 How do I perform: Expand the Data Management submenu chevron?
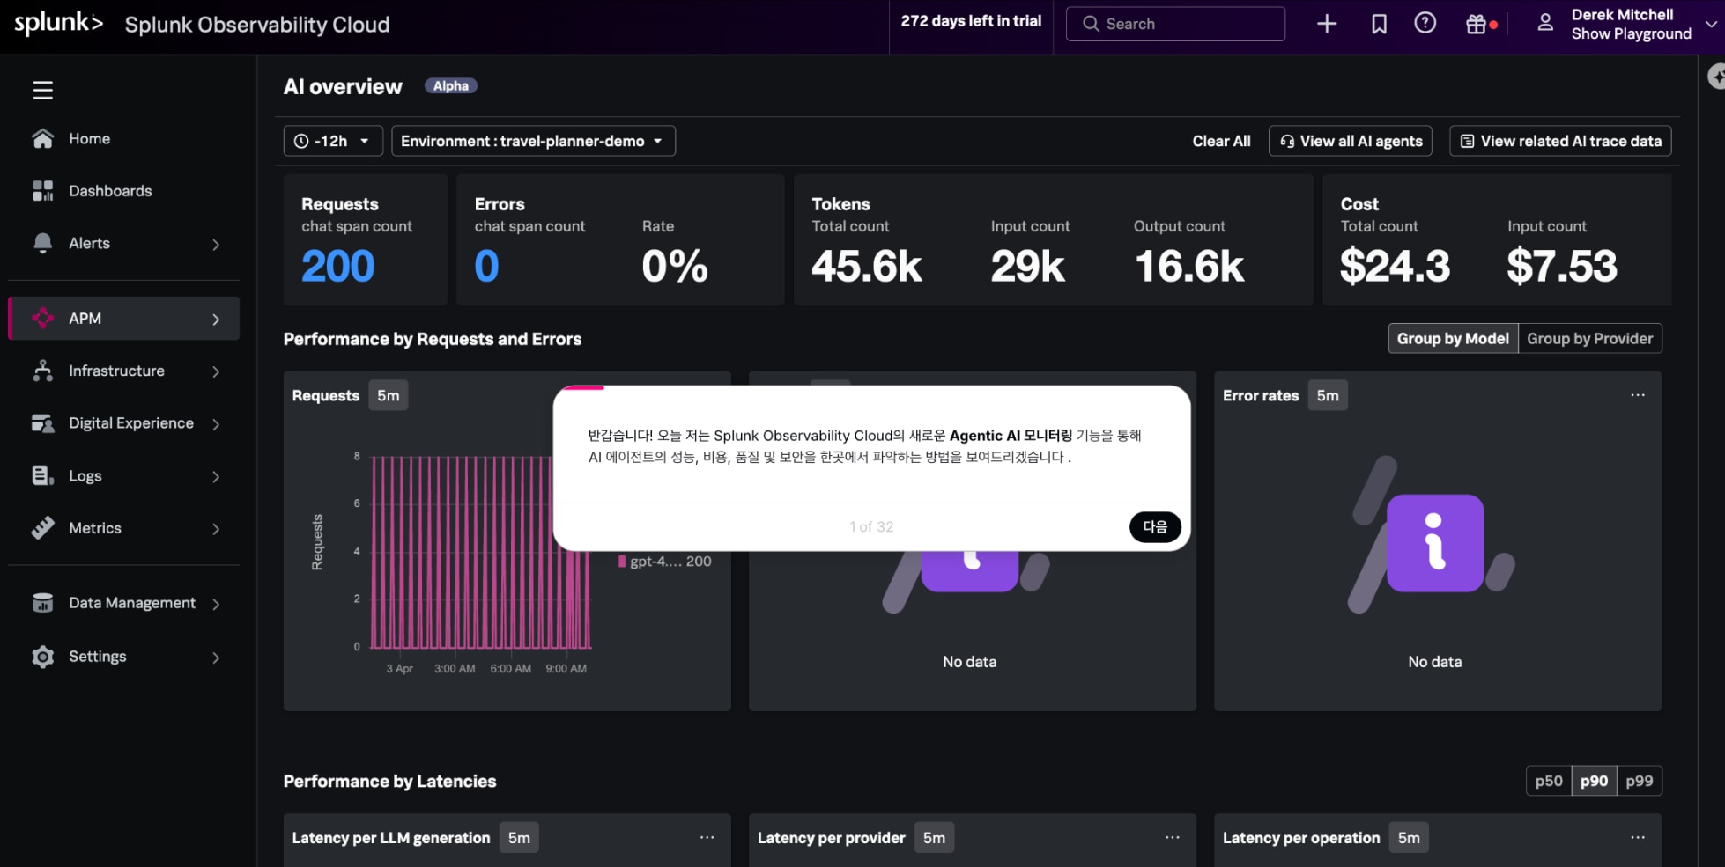click(x=216, y=604)
